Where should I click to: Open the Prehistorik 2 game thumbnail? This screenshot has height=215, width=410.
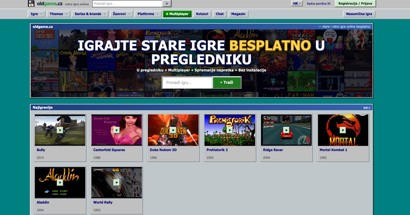(x=230, y=130)
